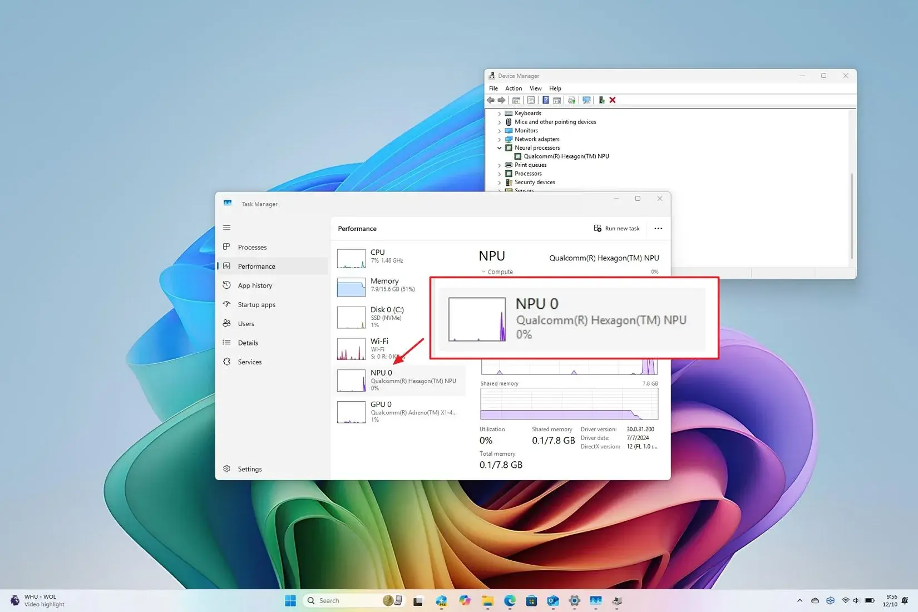Open the View menu in Device Manager

[535, 88]
